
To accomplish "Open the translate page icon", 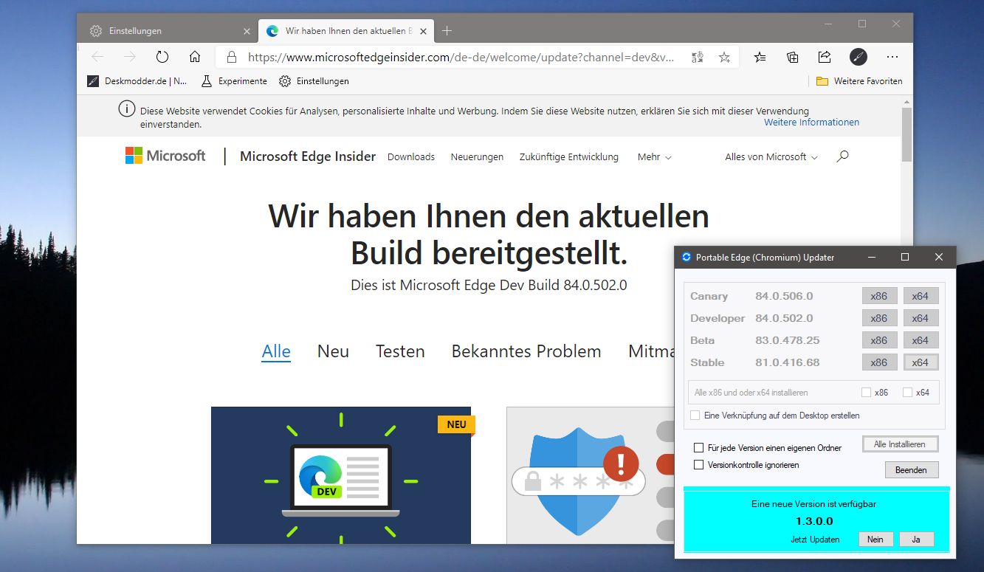I will 698,57.
